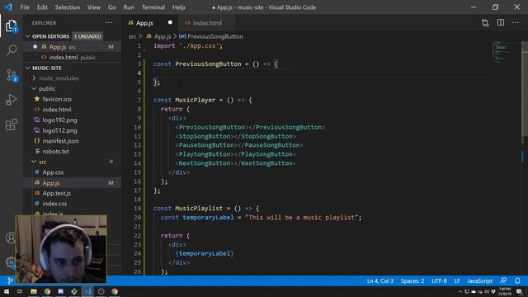Open the Selection menu

[68, 7]
